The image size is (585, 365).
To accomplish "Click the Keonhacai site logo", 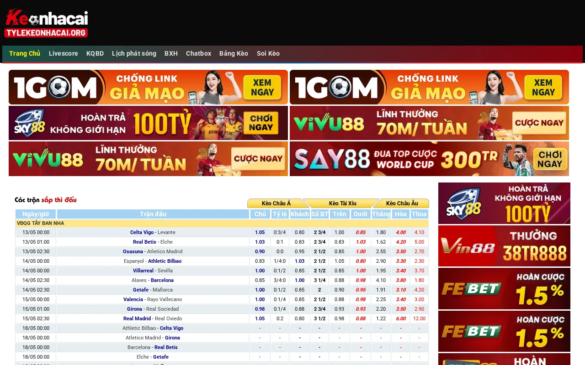I will pyautogui.click(x=46, y=23).
